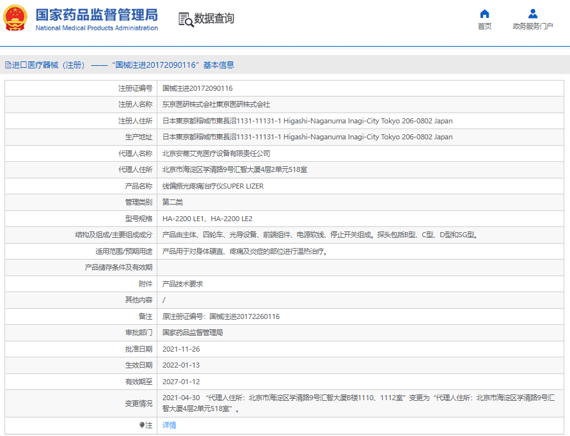This screenshot has height=436, width=570.
Task: Go to 首页 link text
Action: 484,26
